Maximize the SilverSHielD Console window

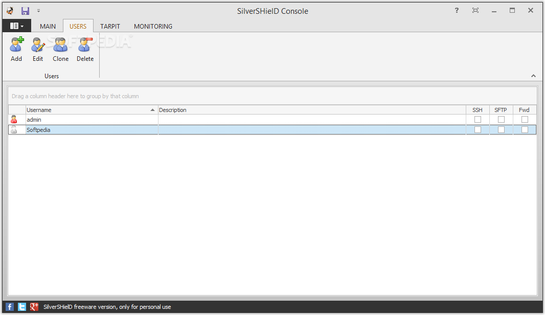(x=512, y=10)
